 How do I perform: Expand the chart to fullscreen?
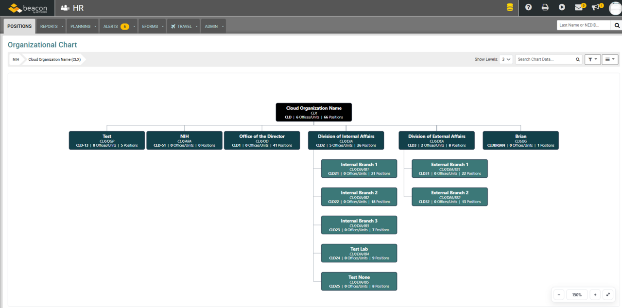[x=608, y=294]
